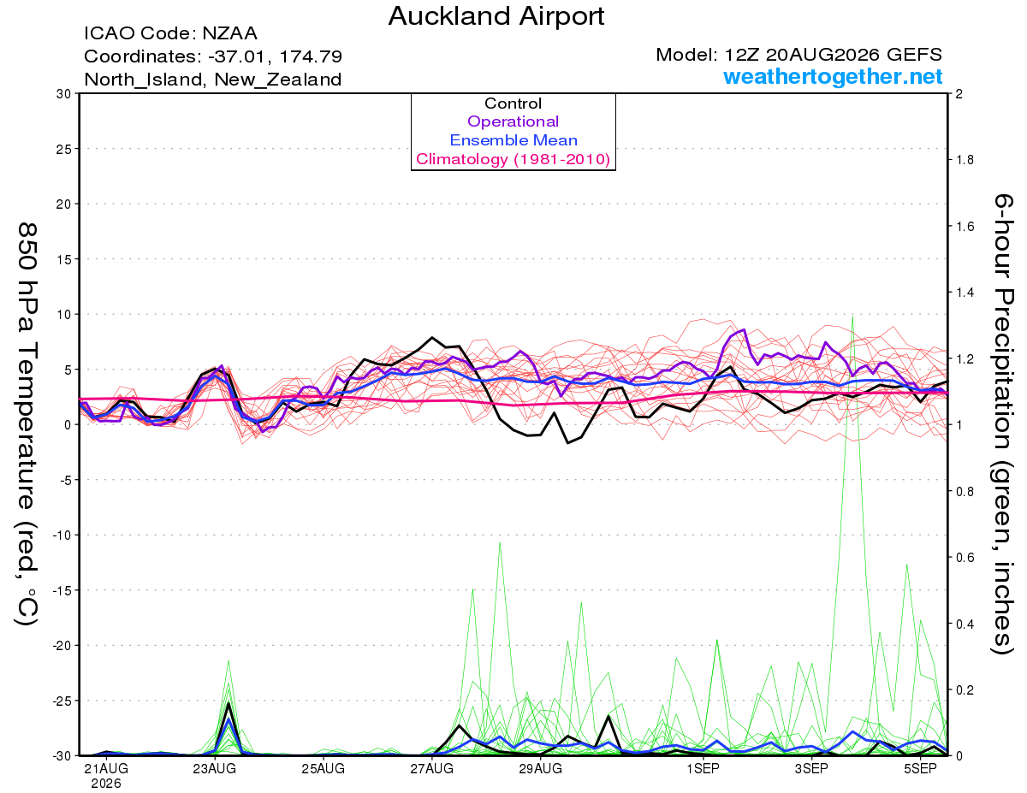Click the 6-hour Precipitation axis title
1027x793 pixels.
(x=1003, y=424)
